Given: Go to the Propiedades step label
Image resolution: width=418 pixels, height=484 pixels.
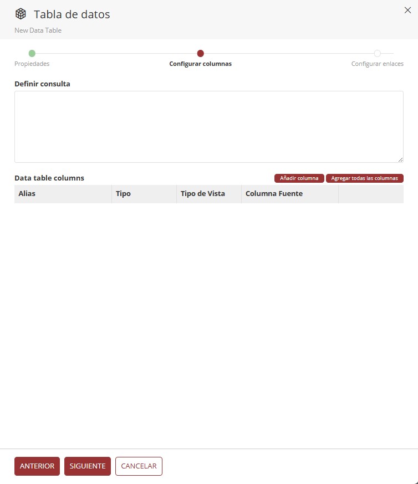Looking at the screenshot, I should pyautogui.click(x=32, y=64).
